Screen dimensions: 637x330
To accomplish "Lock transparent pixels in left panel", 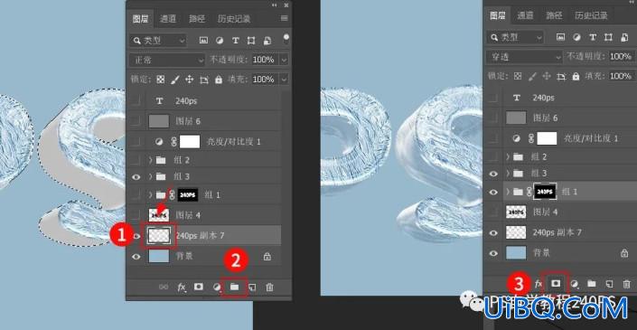I will tap(161, 80).
